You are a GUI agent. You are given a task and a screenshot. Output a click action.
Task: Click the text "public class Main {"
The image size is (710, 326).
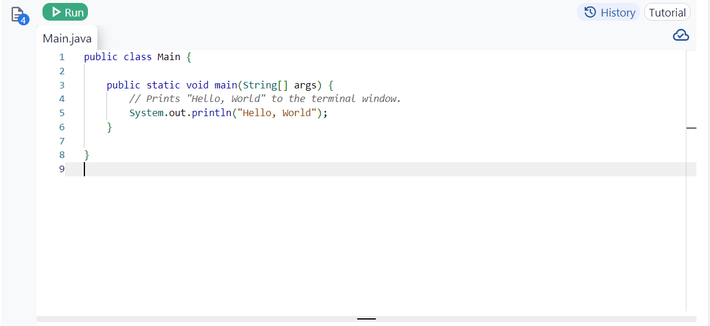(138, 57)
